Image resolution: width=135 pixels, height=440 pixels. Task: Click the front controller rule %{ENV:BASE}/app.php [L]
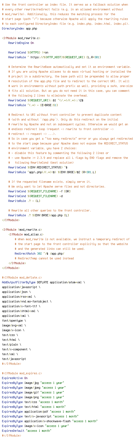pos(39,215)
